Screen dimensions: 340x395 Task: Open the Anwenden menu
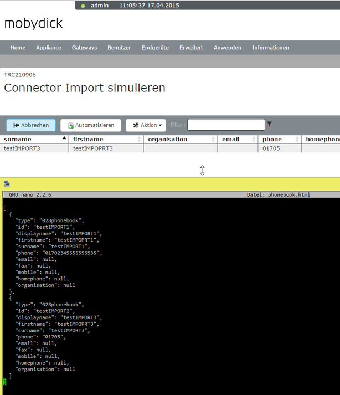tap(228, 48)
